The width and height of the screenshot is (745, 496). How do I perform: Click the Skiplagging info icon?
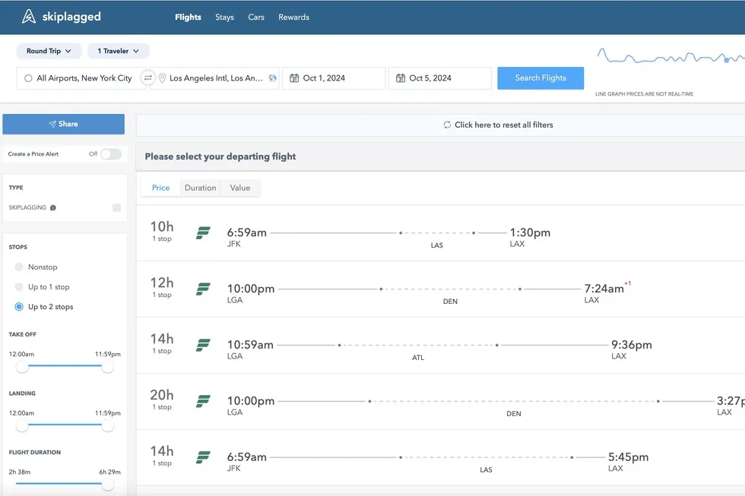tap(53, 208)
